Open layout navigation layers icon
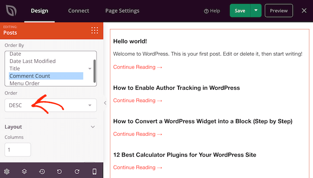Image resolution: width=313 pixels, height=178 pixels. tap(24, 172)
